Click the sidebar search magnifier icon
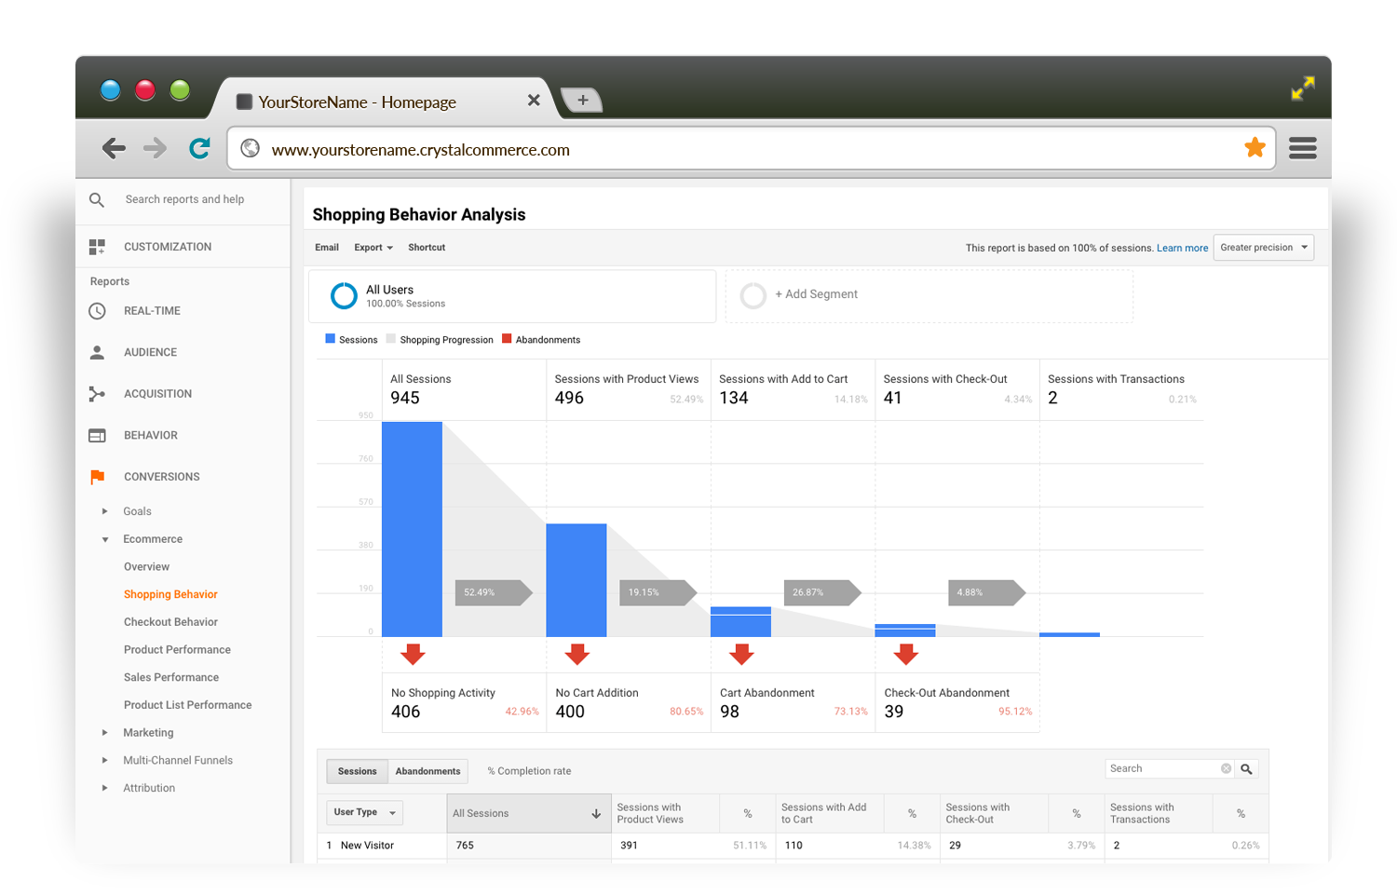This screenshot has width=1397, height=895. click(97, 199)
